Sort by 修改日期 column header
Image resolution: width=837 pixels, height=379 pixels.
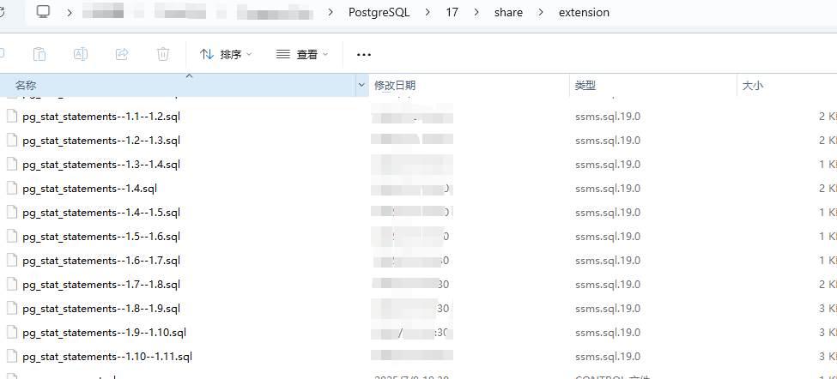pos(470,85)
